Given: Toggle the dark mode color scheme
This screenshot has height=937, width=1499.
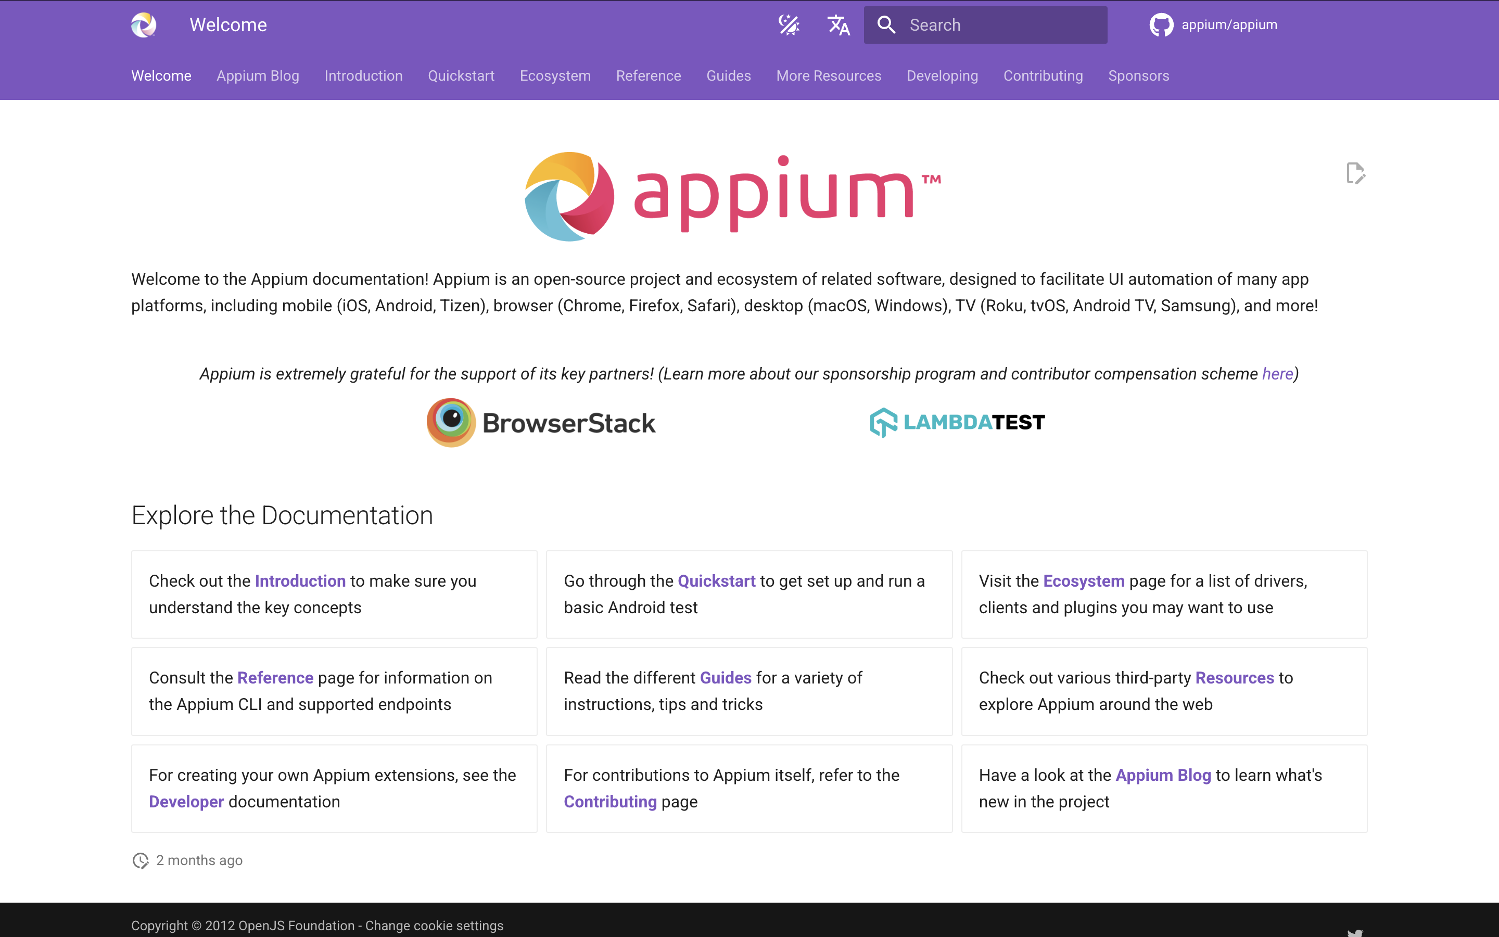Looking at the screenshot, I should click(789, 25).
